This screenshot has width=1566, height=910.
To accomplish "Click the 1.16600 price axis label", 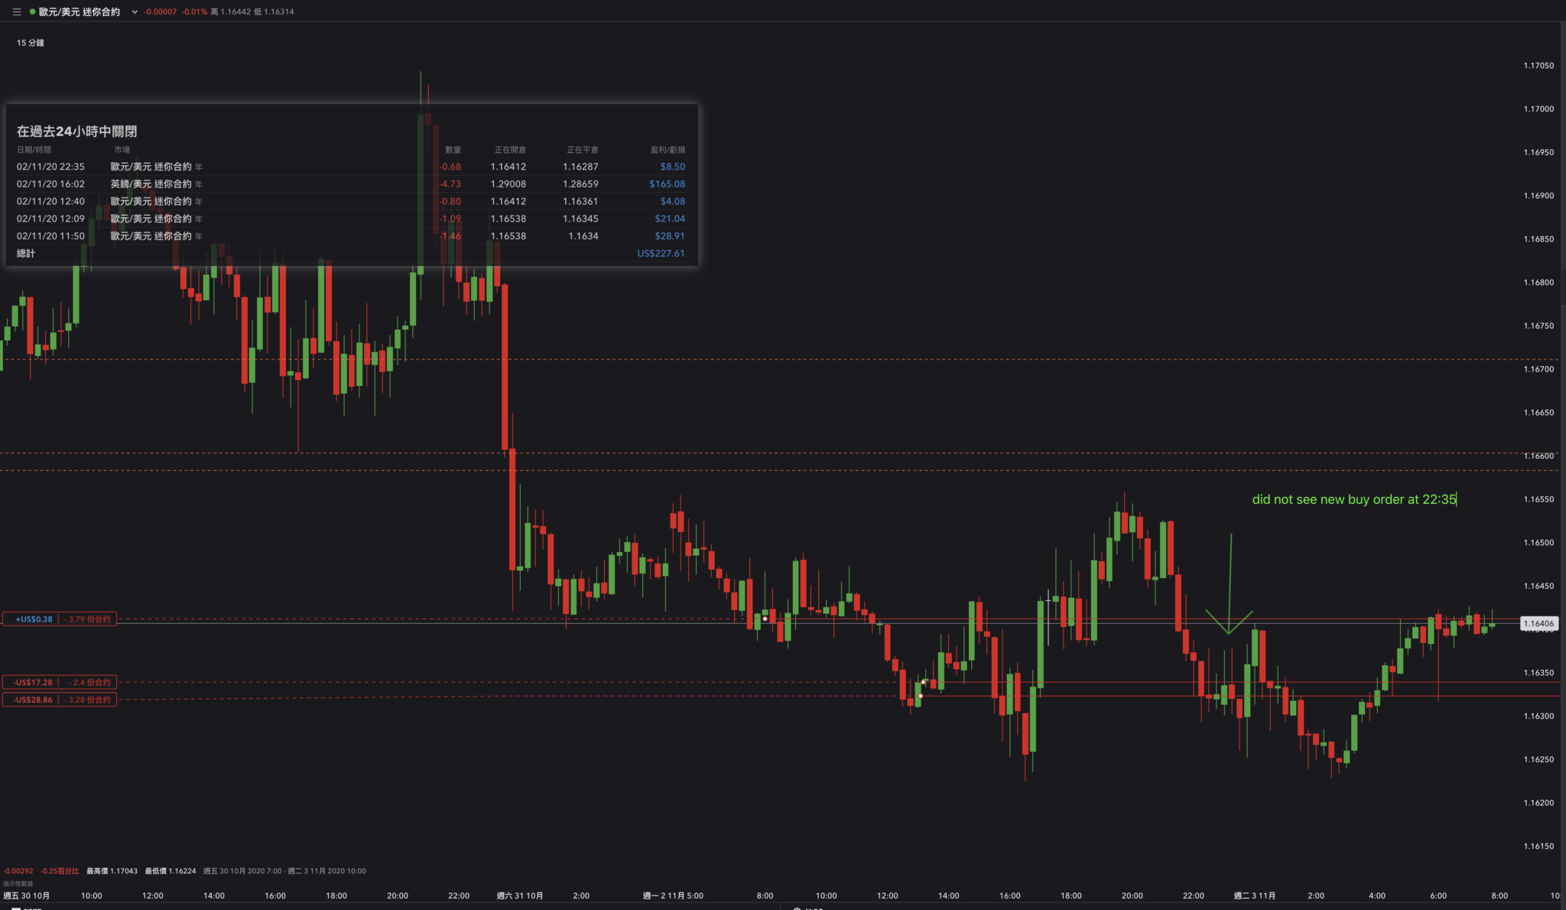I will (1538, 456).
